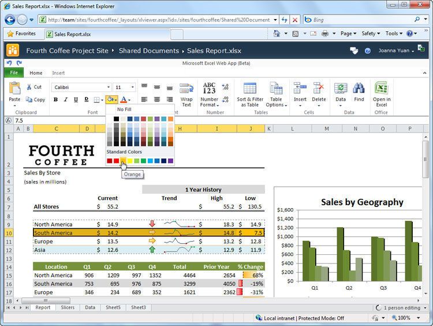The image size is (433, 326).
Task: Click the browser Print icon
Action: [x=325, y=34]
